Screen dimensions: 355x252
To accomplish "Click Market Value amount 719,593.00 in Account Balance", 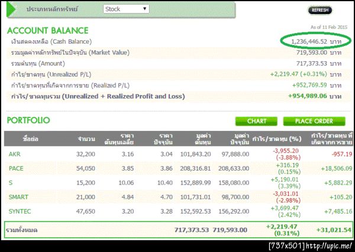I will (312, 53).
